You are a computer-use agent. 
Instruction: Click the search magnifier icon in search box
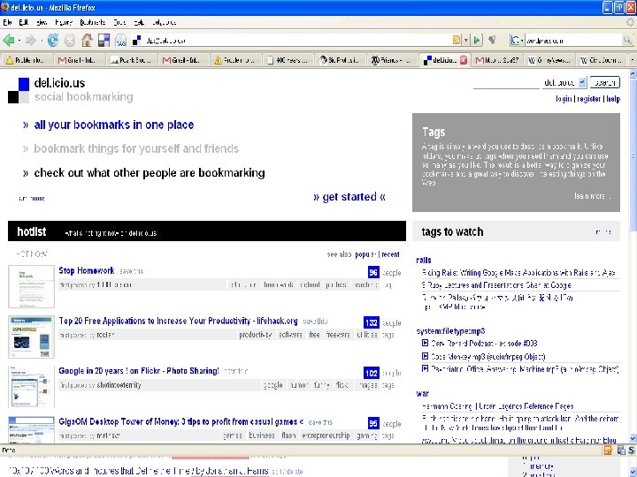(x=627, y=40)
